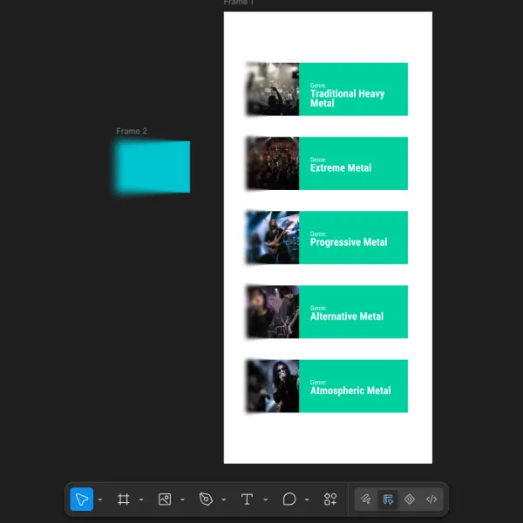Open the Actions components menu
The image size is (523, 523).
[x=330, y=499]
